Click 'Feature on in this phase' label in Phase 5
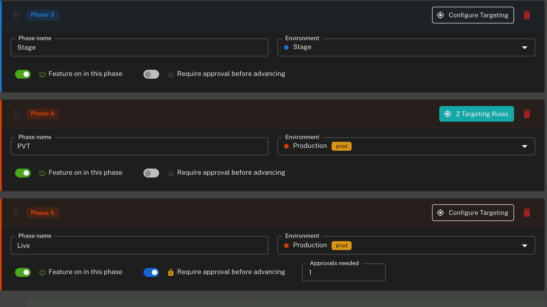The height and width of the screenshot is (307, 547). point(85,272)
